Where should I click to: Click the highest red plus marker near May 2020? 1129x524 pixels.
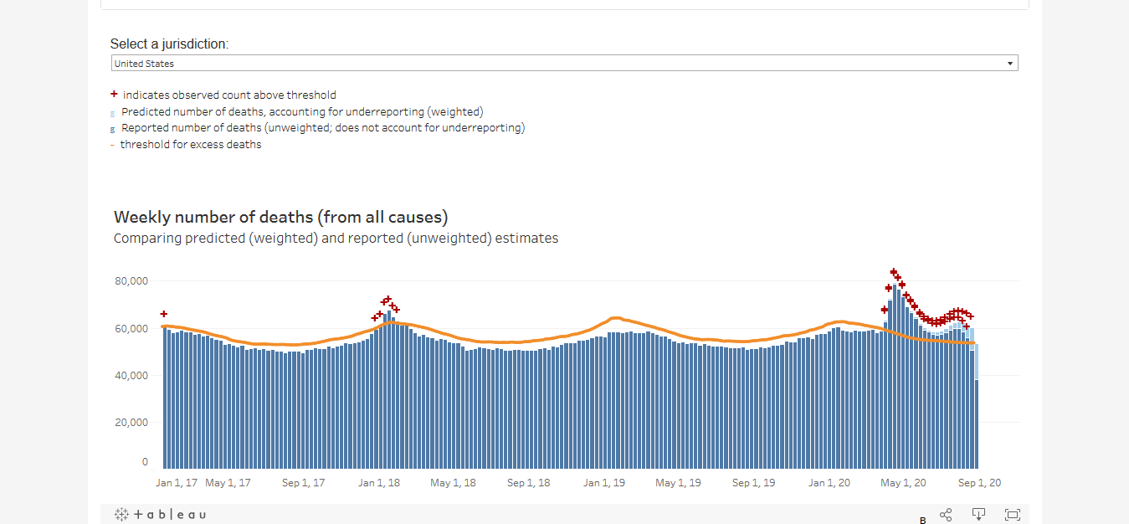(893, 272)
